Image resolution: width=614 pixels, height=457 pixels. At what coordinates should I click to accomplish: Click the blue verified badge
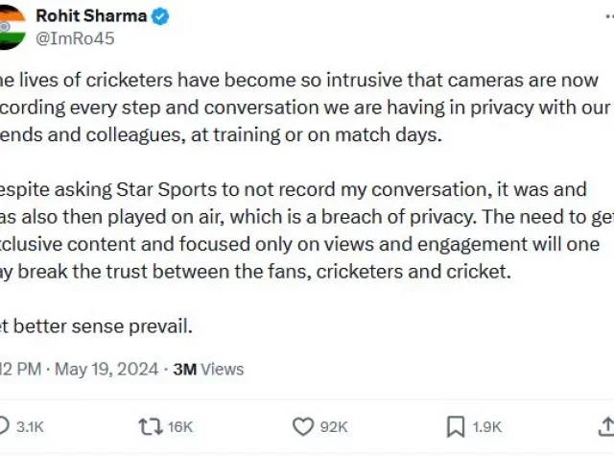coord(160,16)
